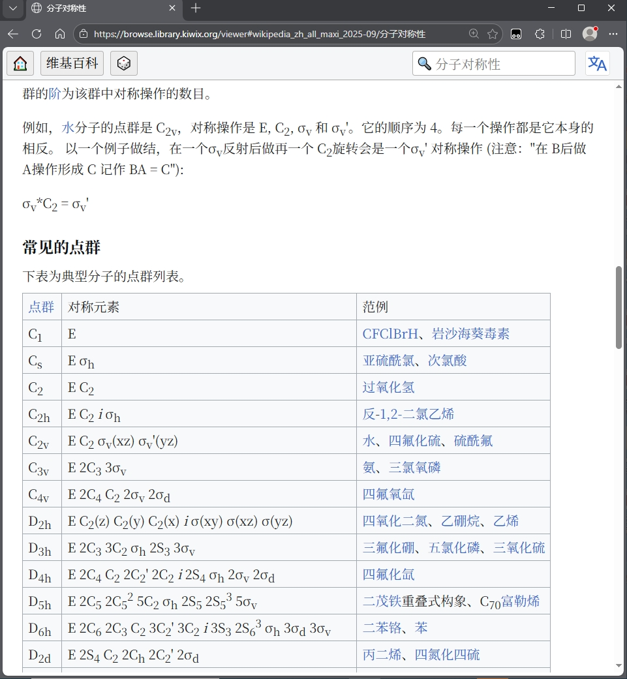Viewport: 627px width, 679px height.
Task: Click the 维基百科 button
Action: point(72,63)
